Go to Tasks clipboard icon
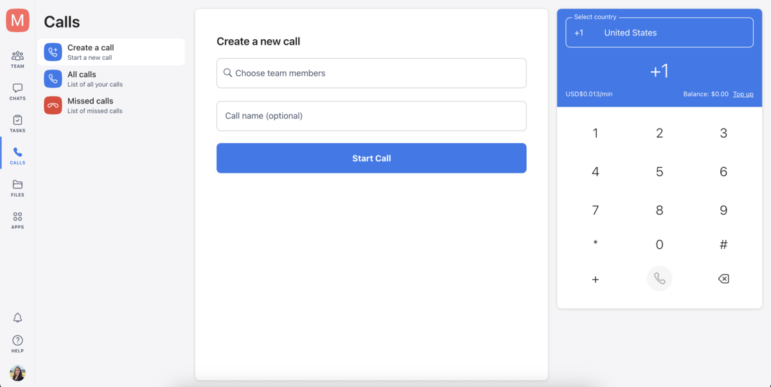 (17, 120)
